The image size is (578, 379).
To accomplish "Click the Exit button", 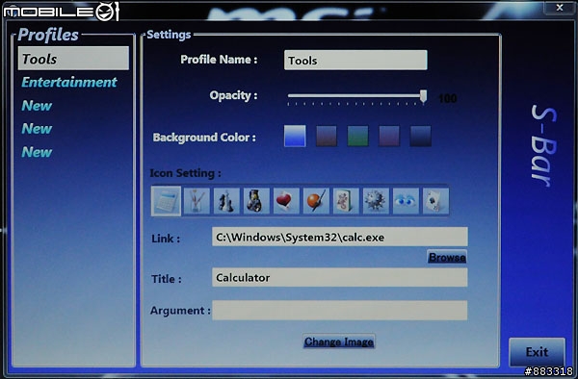I will (537, 352).
